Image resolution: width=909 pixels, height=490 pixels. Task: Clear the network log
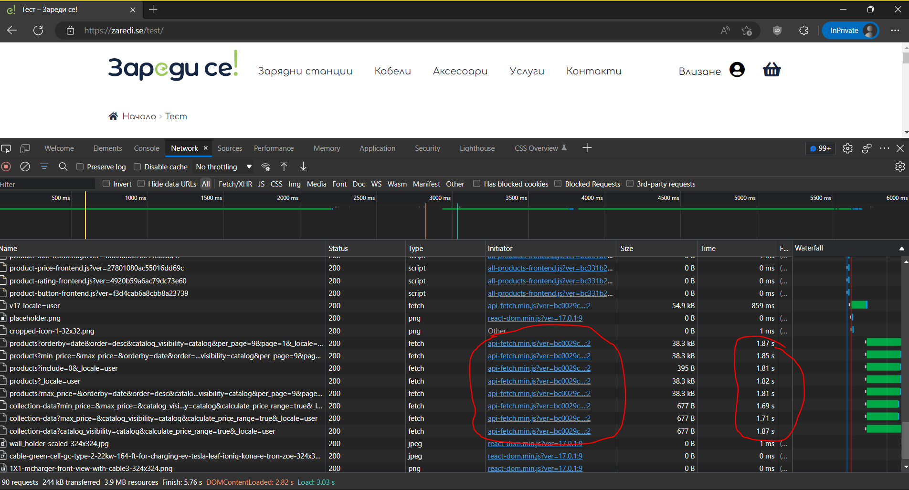[x=25, y=167]
